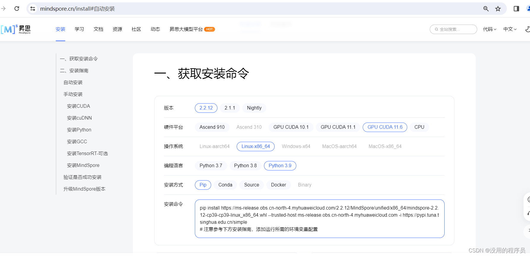
Task: Open the 文档 nav tab
Action: (x=98, y=29)
